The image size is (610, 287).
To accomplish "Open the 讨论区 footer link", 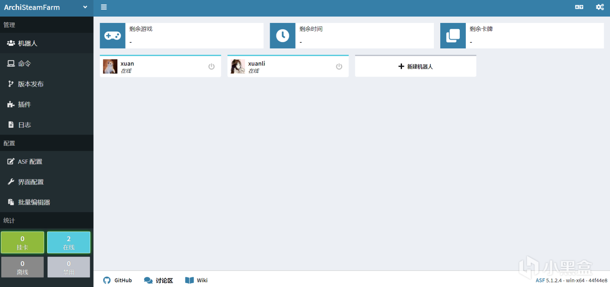I will pyautogui.click(x=159, y=280).
